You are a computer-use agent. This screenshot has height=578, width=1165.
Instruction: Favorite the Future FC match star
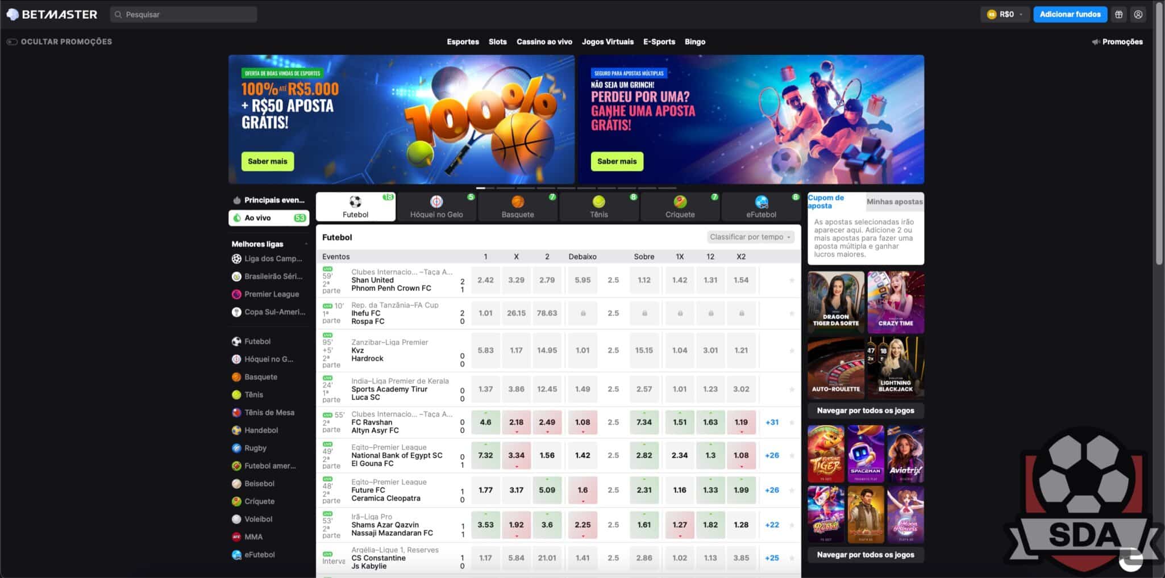[x=792, y=490]
